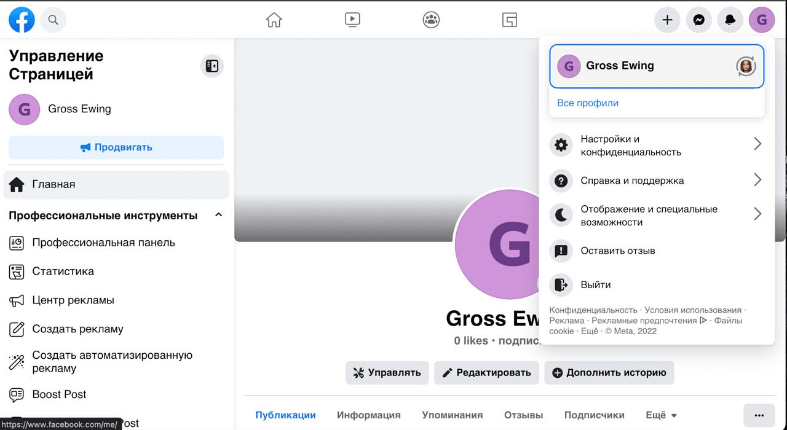Image resolution: width=787 pixels, height=430 pixels.
Task: Expand chevron next to Отображение и специальные возможности
Action: [x=757, y=214]
